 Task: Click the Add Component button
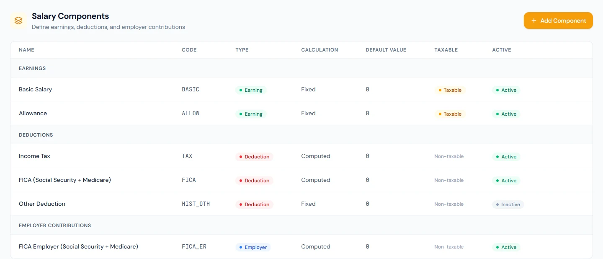(x=558, y=21)
